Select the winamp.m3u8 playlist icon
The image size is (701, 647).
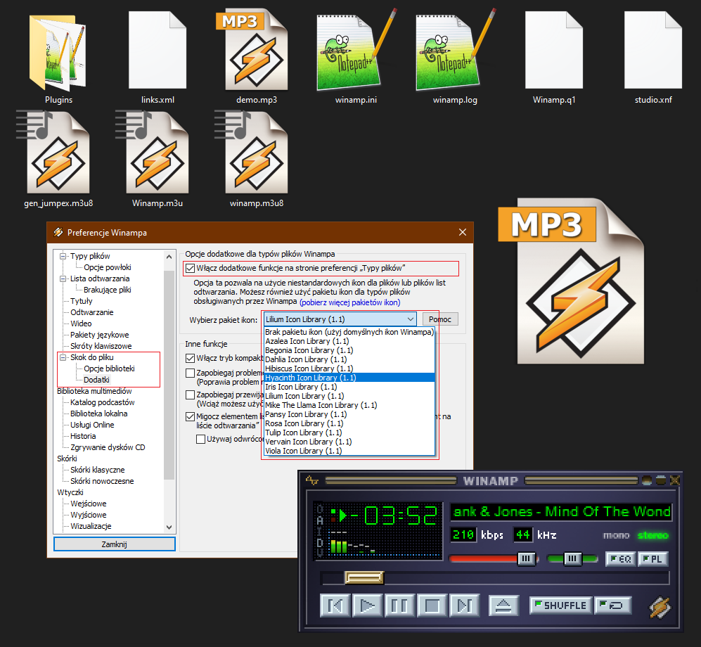(x=252, y=152)
